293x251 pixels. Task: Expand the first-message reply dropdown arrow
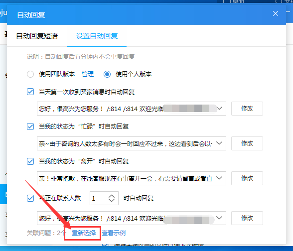[220, 109]
